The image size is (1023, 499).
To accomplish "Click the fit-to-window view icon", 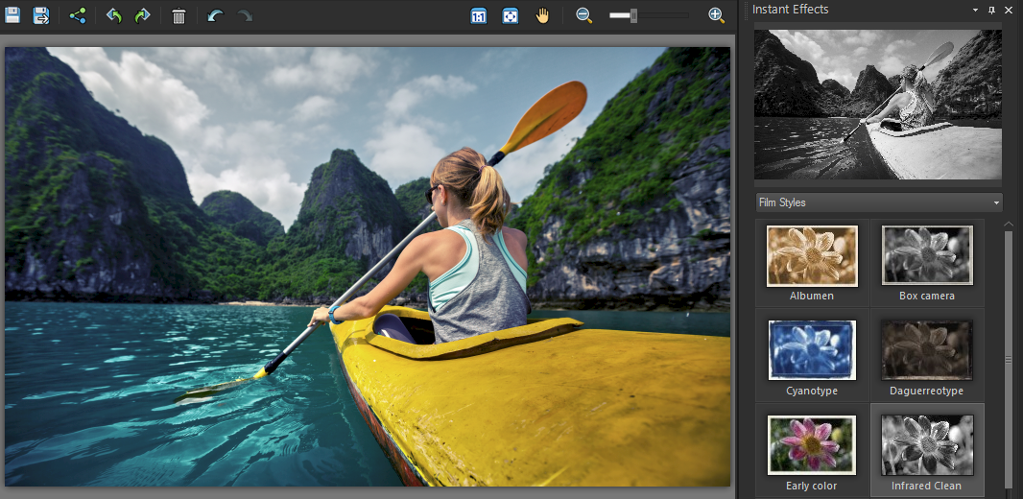I will pos(511,15).
